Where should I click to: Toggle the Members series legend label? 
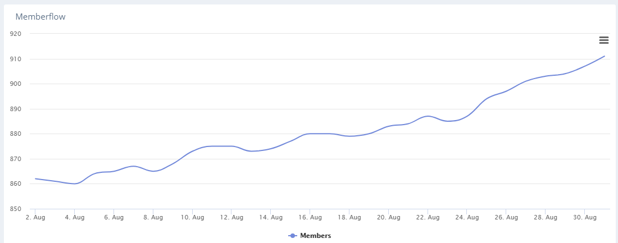click(315, 236)
